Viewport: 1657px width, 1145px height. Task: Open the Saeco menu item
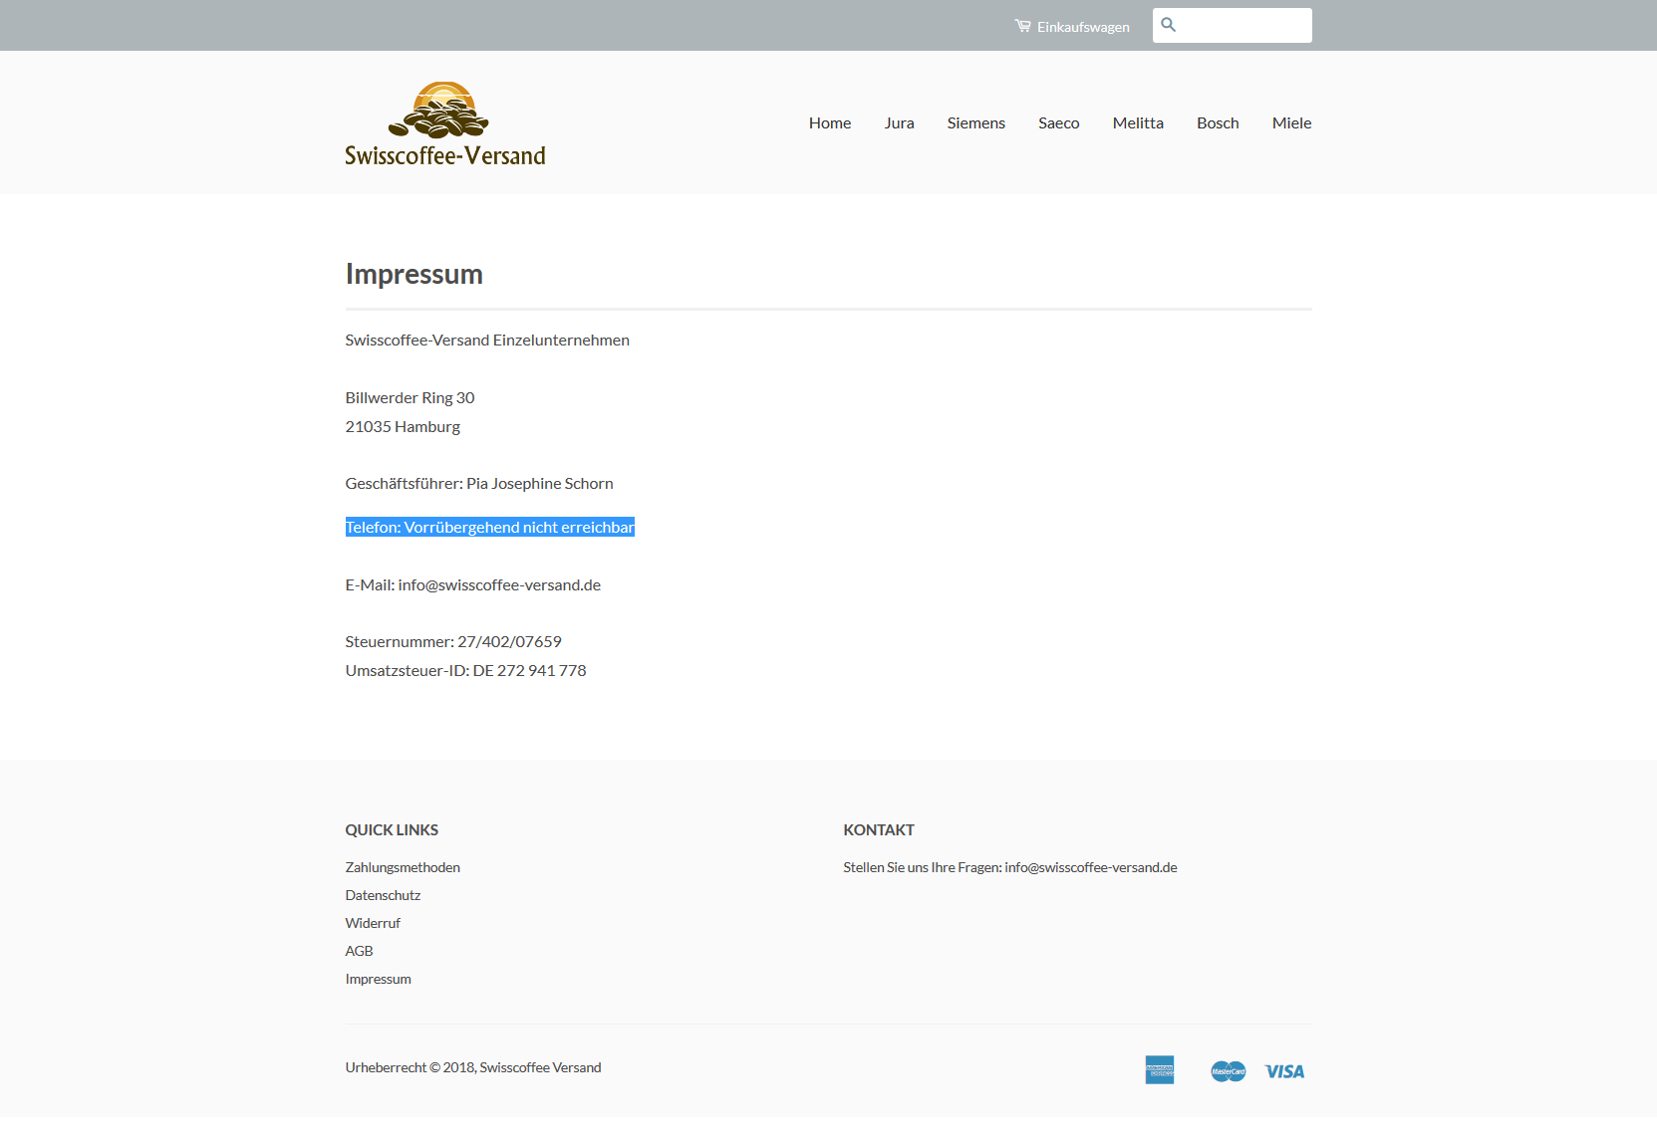pos(1059,123)
